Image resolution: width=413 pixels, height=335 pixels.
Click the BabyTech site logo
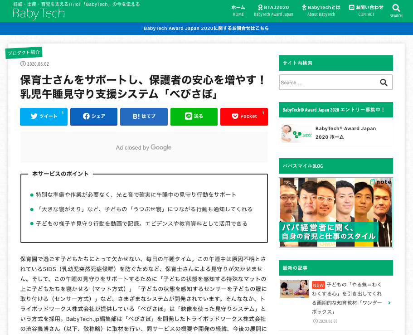39,14
